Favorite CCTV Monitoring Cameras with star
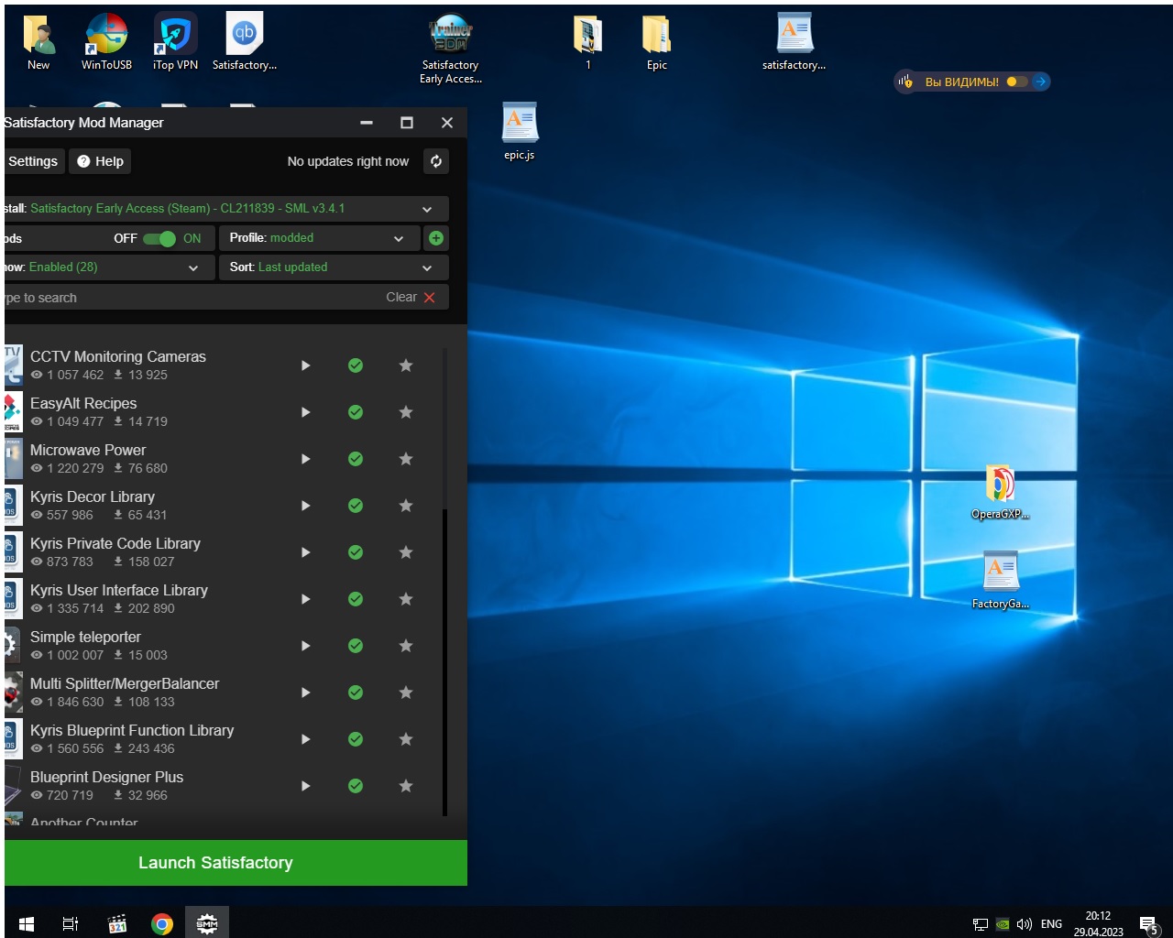This screenshot has width=1173, height=938. tap(406, 365)
